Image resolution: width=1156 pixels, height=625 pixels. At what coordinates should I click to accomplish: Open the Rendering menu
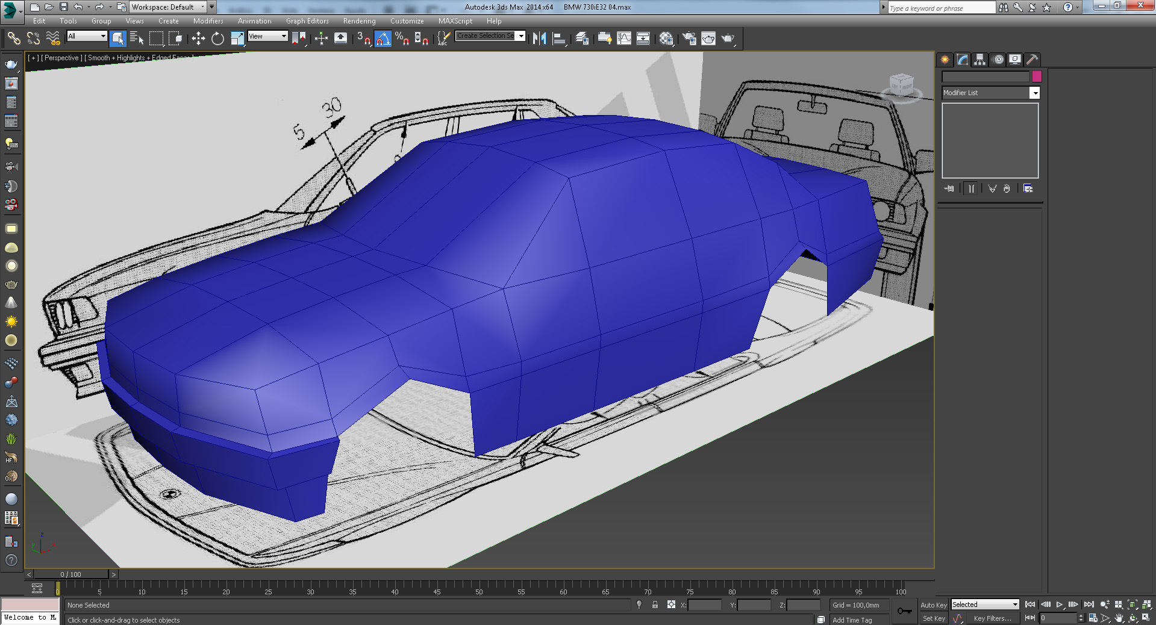tap(359, 20)
